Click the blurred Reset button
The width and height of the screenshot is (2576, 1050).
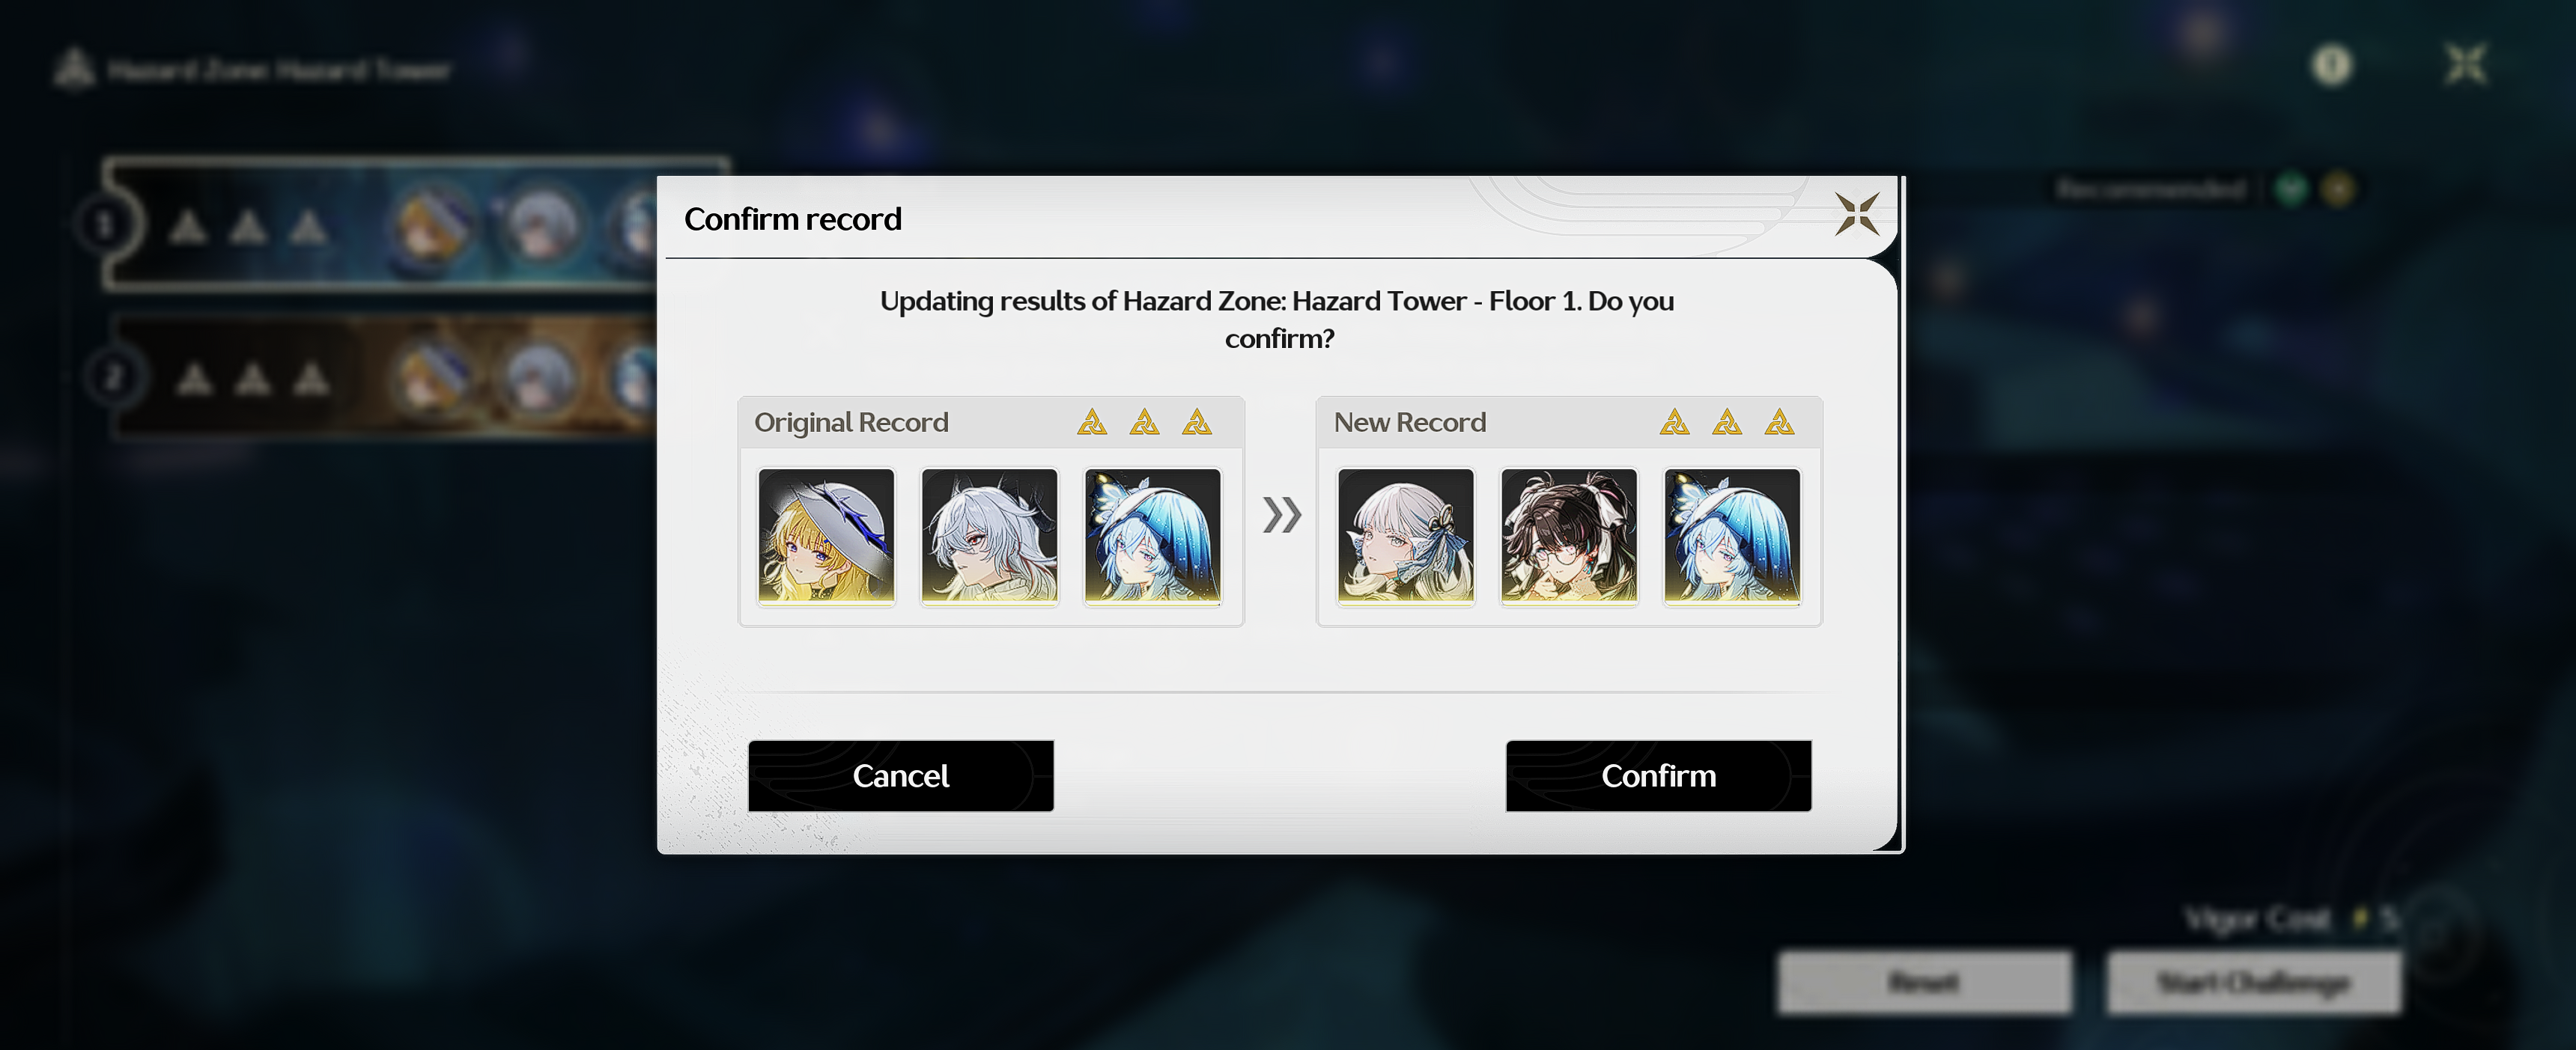pos(1924,983)
